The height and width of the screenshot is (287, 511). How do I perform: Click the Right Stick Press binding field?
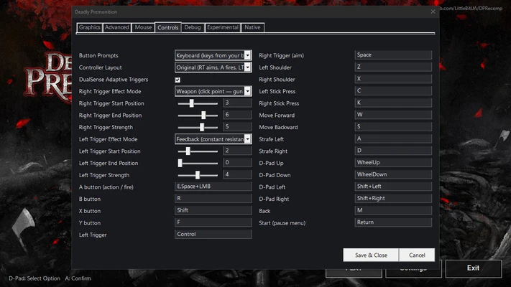pyautogui.click(x=393, y=103)
